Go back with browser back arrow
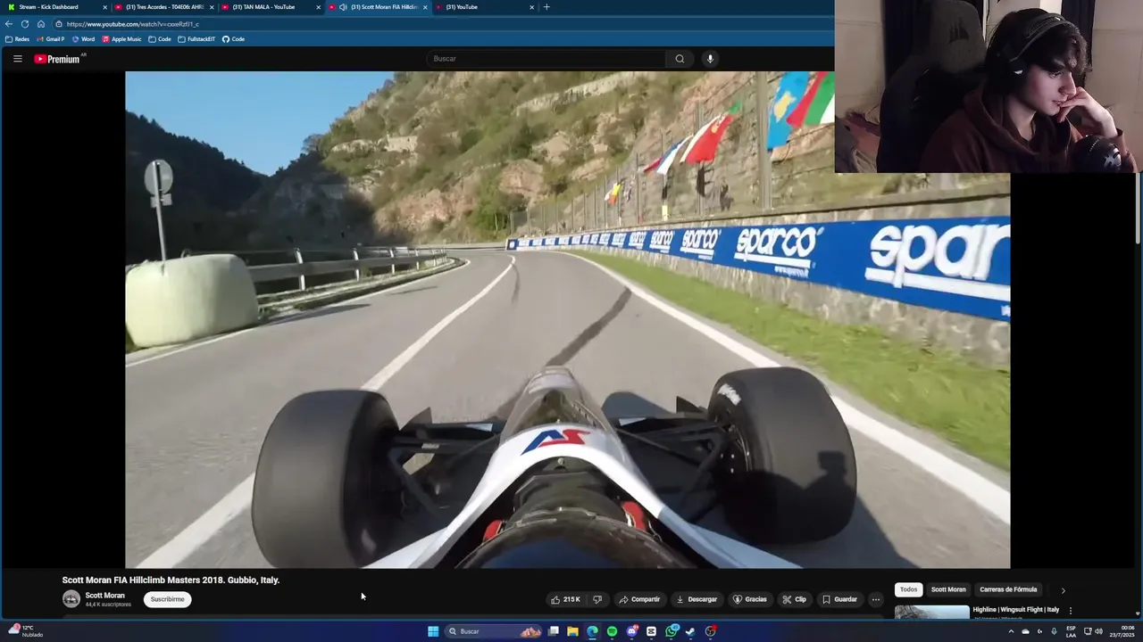The height and width of the screenshot is (642, 1143). [9, 24]
